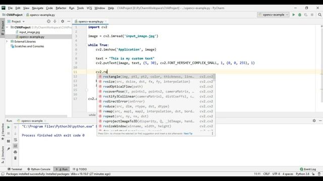
Task: Toggle scroll to end icon in Run panel
Action: click(15, 146)
